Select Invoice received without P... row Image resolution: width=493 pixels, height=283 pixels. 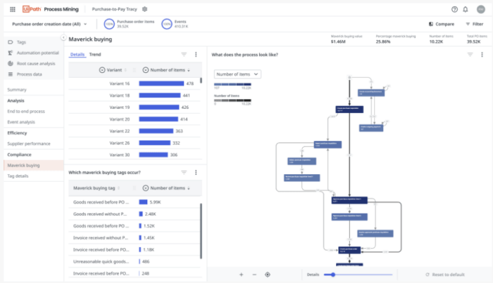tap(134, 238)
